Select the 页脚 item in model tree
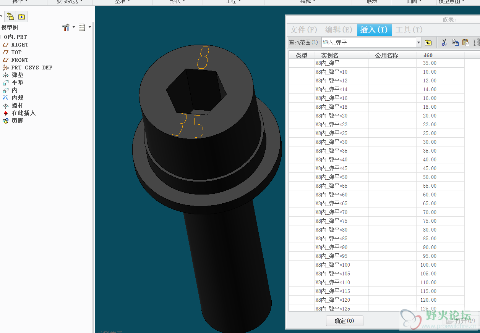Screen dimensions: 480x333 tap(18, 121)
